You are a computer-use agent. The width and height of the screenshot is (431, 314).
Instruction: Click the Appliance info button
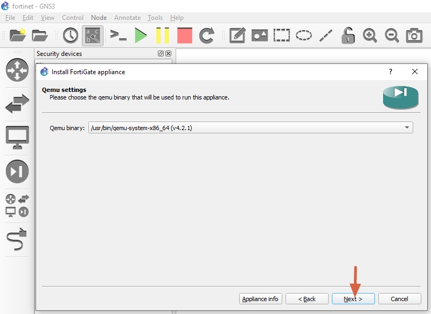[260, 298]
